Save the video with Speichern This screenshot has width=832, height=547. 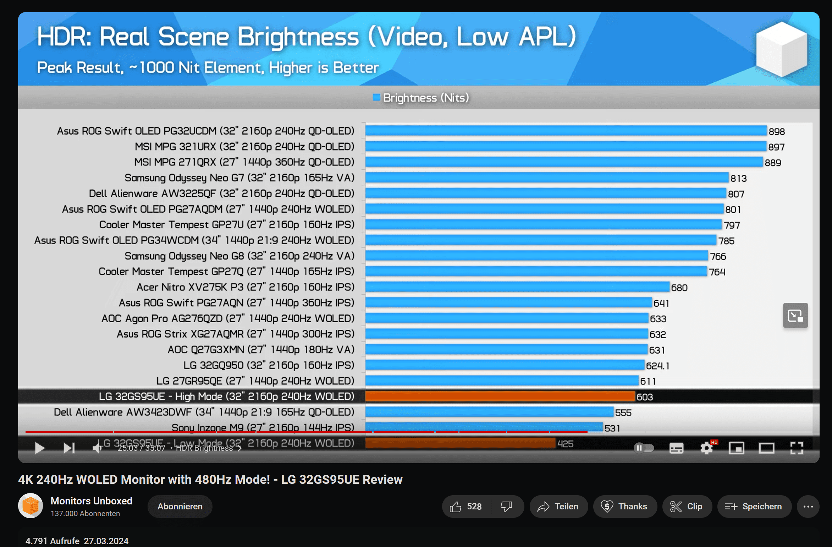point(754,507)
